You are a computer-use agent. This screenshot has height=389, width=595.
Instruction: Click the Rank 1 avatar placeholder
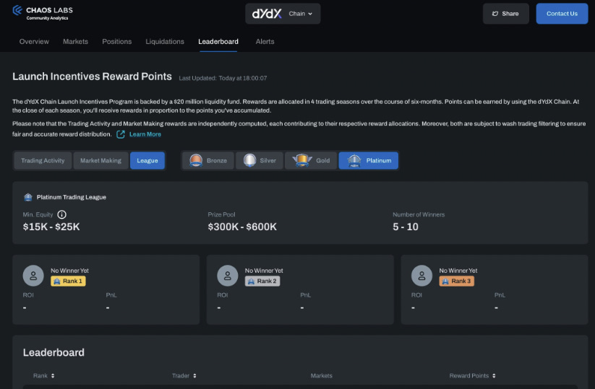(x=33, y=276)
